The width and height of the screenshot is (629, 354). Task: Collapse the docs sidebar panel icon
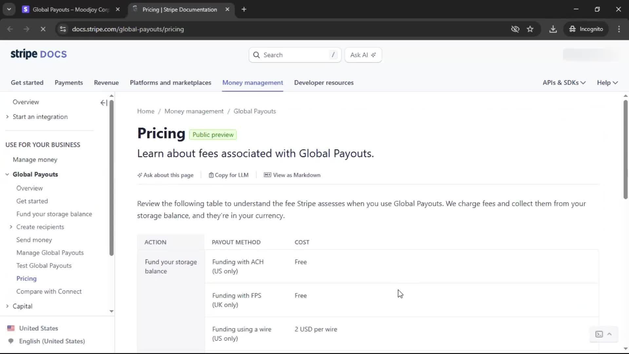coord(104,103)
